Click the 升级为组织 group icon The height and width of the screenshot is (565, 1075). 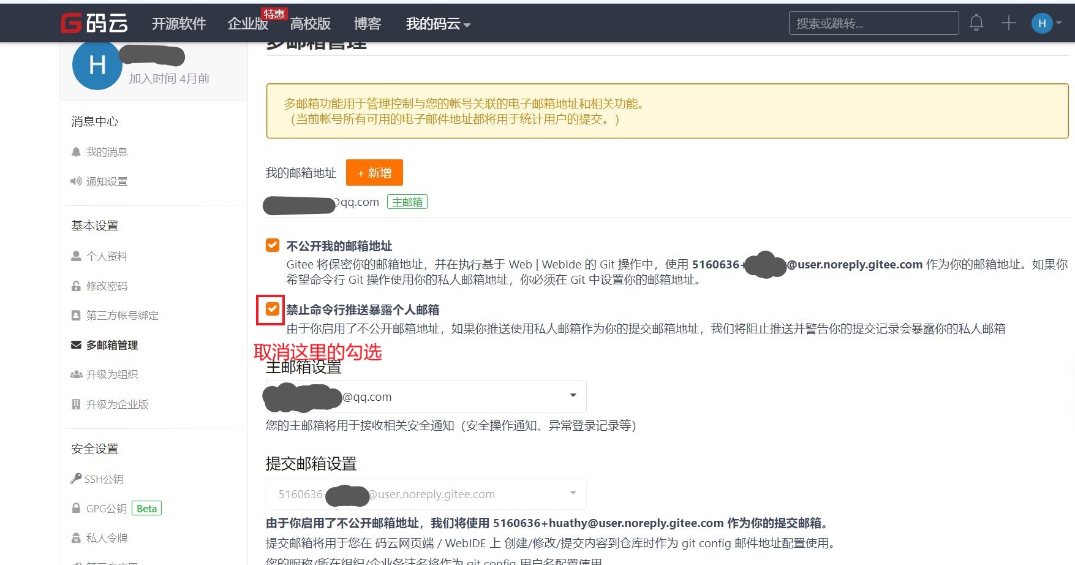tap(75, 374)
